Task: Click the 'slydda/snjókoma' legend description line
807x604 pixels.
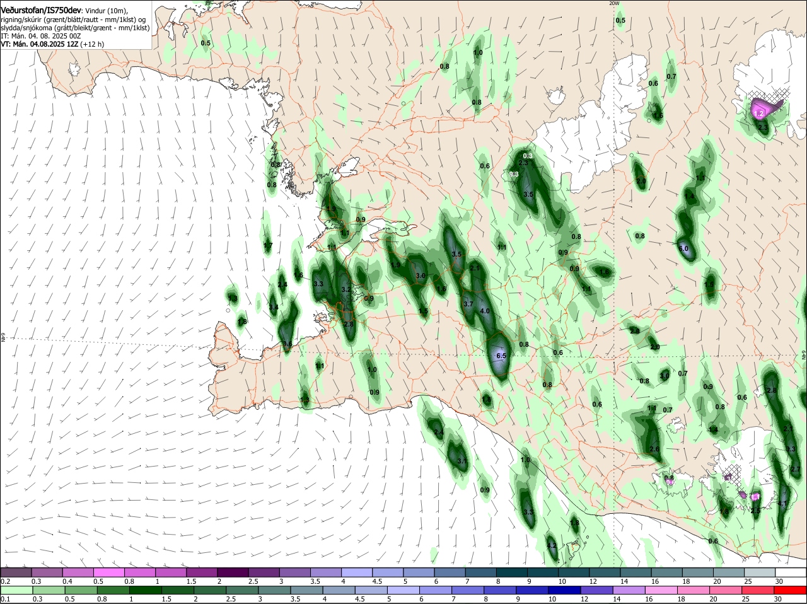Action: pos(74,28)
